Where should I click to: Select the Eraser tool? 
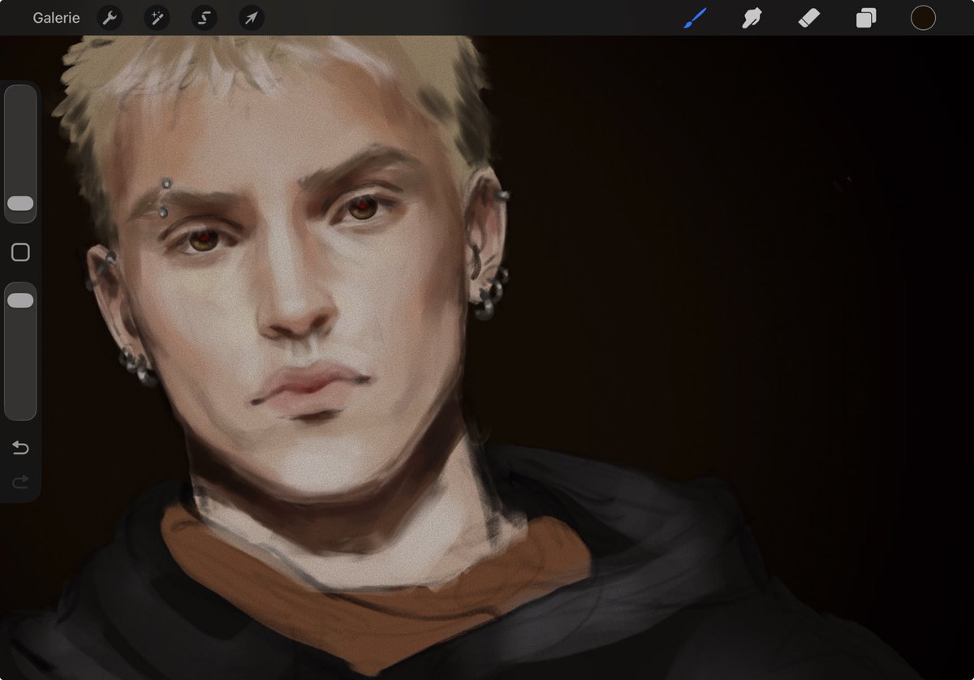[x=809, y=18]
